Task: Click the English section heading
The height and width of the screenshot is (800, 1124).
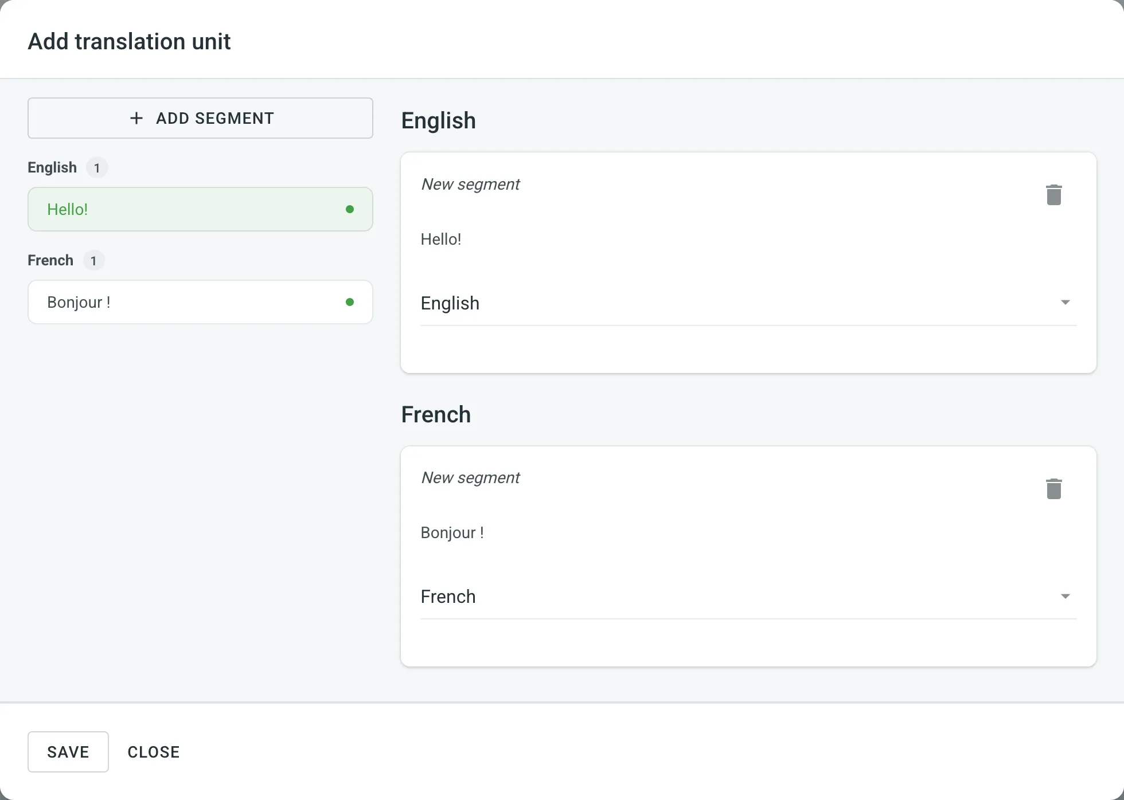Action: tap(438, 120)
